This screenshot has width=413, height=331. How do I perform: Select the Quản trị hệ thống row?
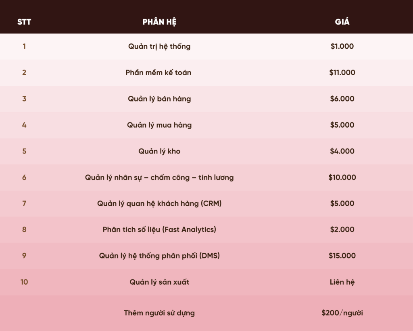coord(206,47)
